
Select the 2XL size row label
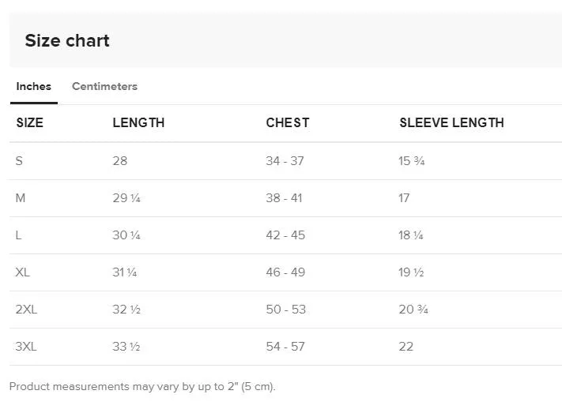point(26,310)
